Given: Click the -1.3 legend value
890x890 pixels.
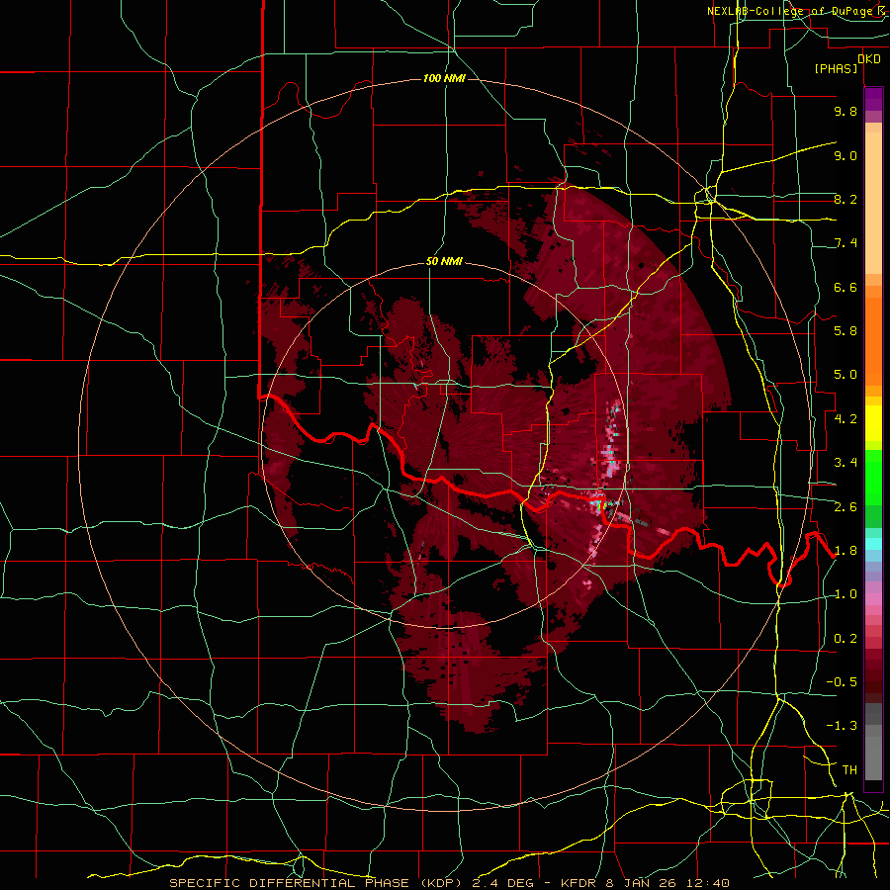Looking at the screenshot, I should click(x=842, y=727).
